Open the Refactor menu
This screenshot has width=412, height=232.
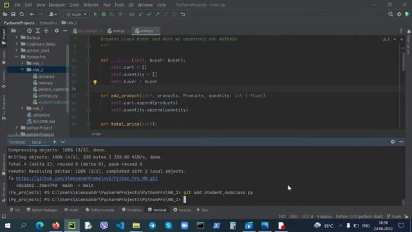91,5
